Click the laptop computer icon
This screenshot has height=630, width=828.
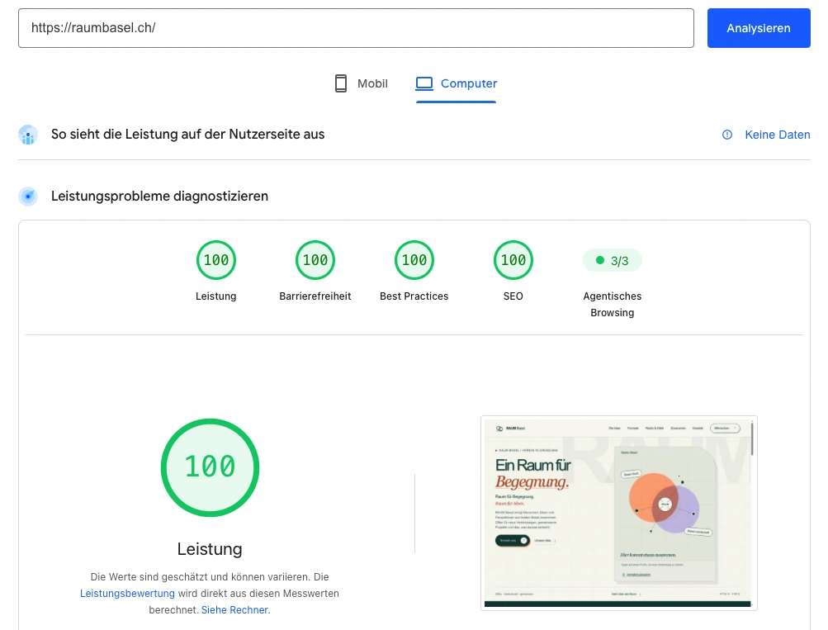coord(424,83)
